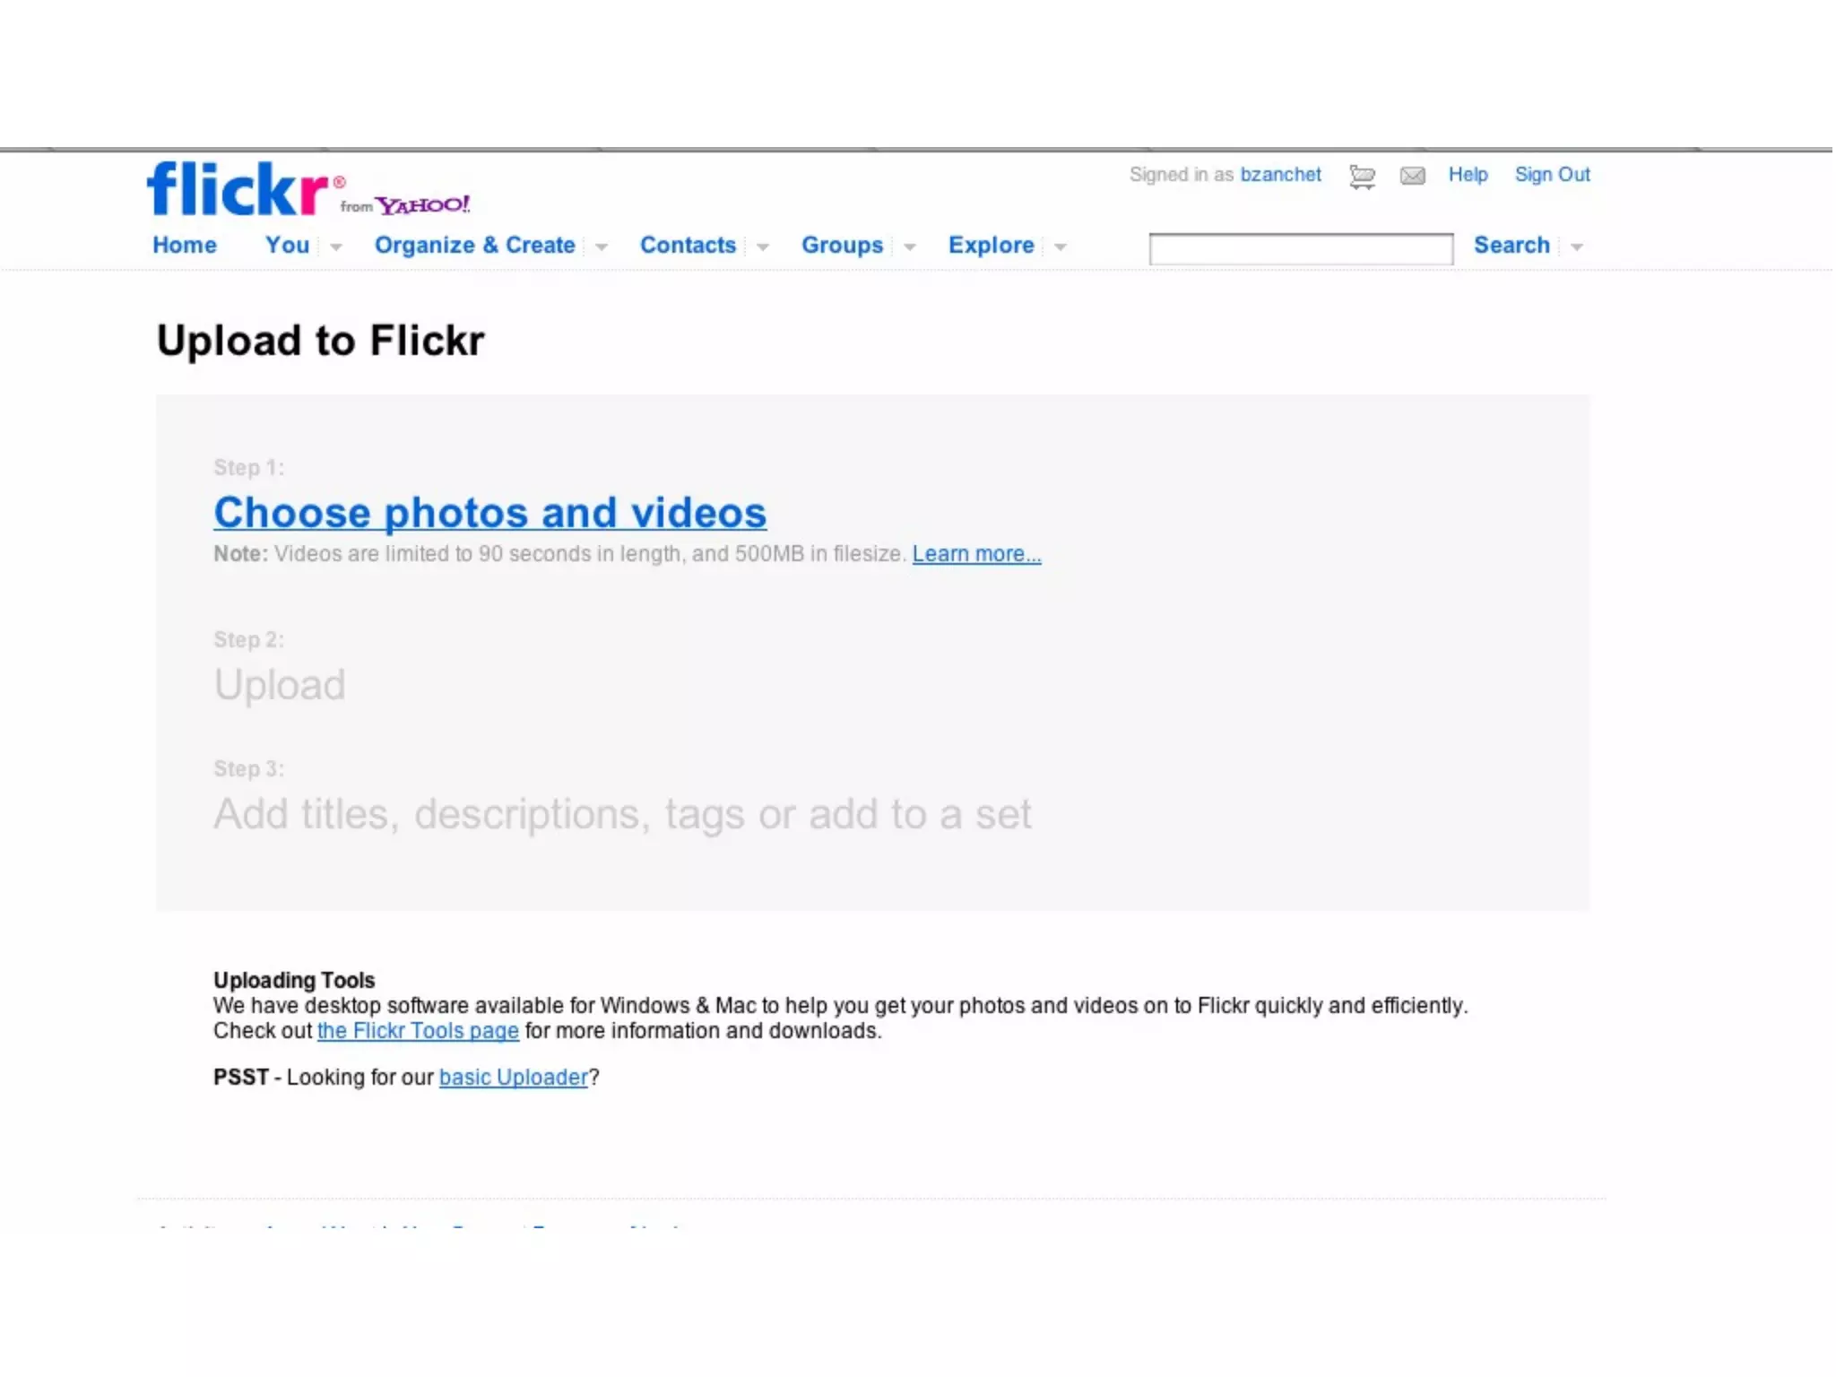This screenshot has width=1836, height=1377.
Task: Expand the Contacts dropdown arrow
Action: pos(763,247)
